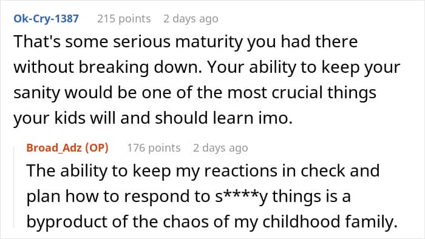The height and width of the screenshot is (239, 425).
Task: Click the (OP) label beside Broad_Adz
Action: pyautogui.click(x=97, y=148)
